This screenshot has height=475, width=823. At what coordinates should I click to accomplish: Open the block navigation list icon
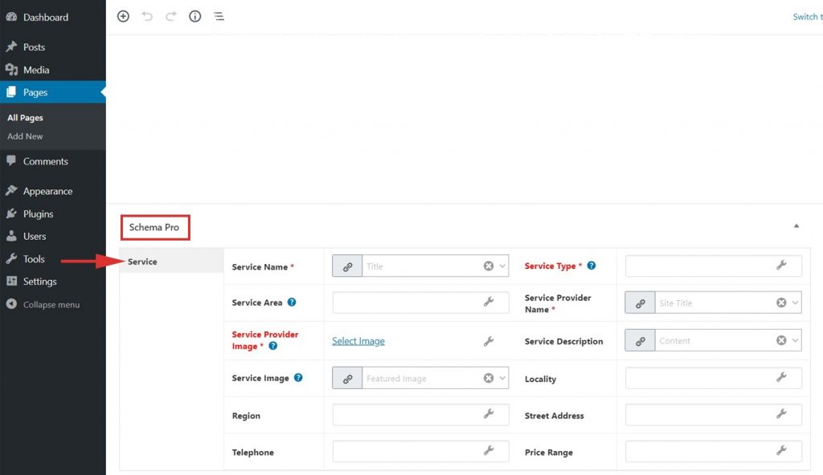click(x=219, y=16)
